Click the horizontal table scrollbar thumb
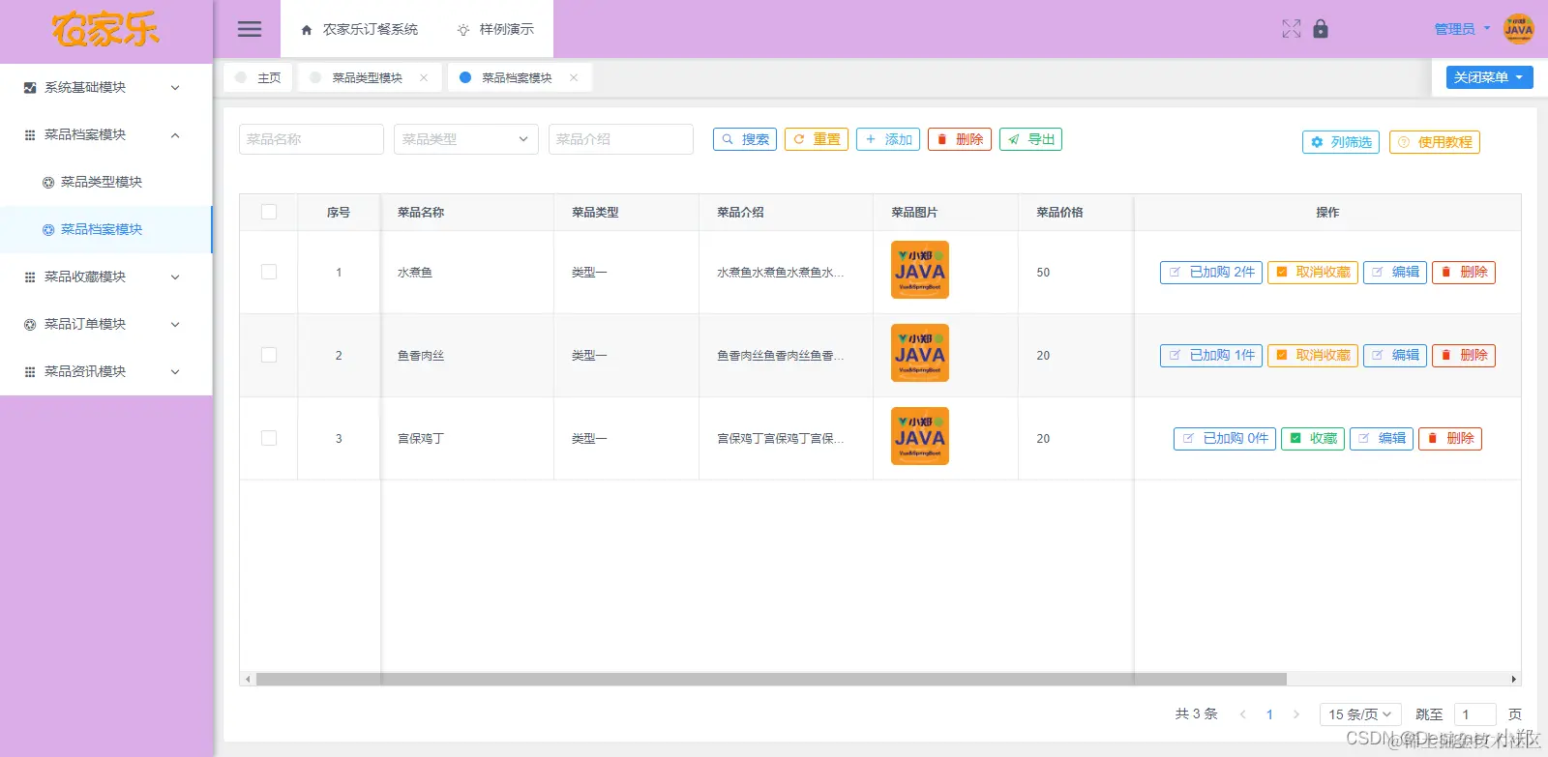The width and height of the screenshot is (1548, 757). point(771,679)
